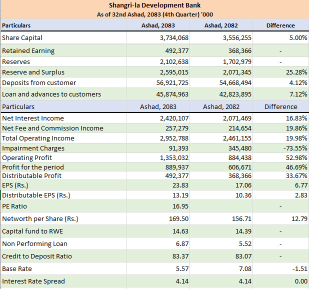The width and height of the screenshot is (309, 289).
Task: Click Net Interest Income value 2,420,107
Action: tap(174, 118)
